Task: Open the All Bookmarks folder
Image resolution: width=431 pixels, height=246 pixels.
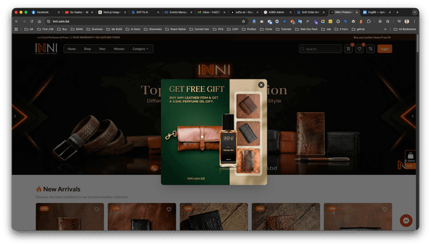Action: point(405,29)
